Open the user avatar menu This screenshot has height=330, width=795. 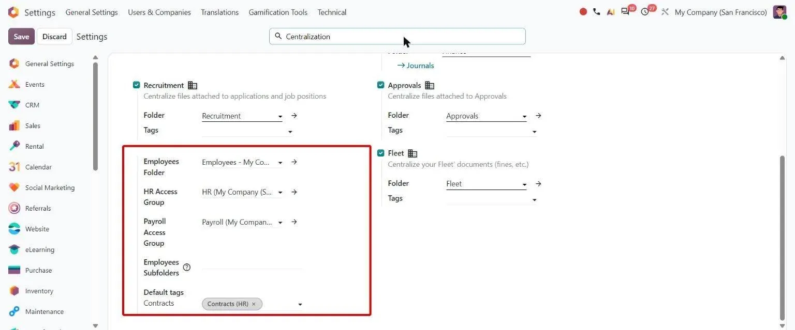(x=780, y=12)
